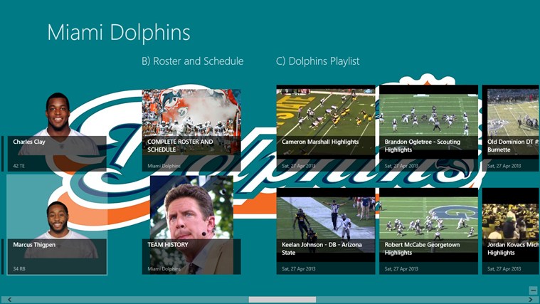The width and height of the screenshot is (540, 304).
Task: Click the semantic zoom-out minus button
Action: tap(533, 290)
